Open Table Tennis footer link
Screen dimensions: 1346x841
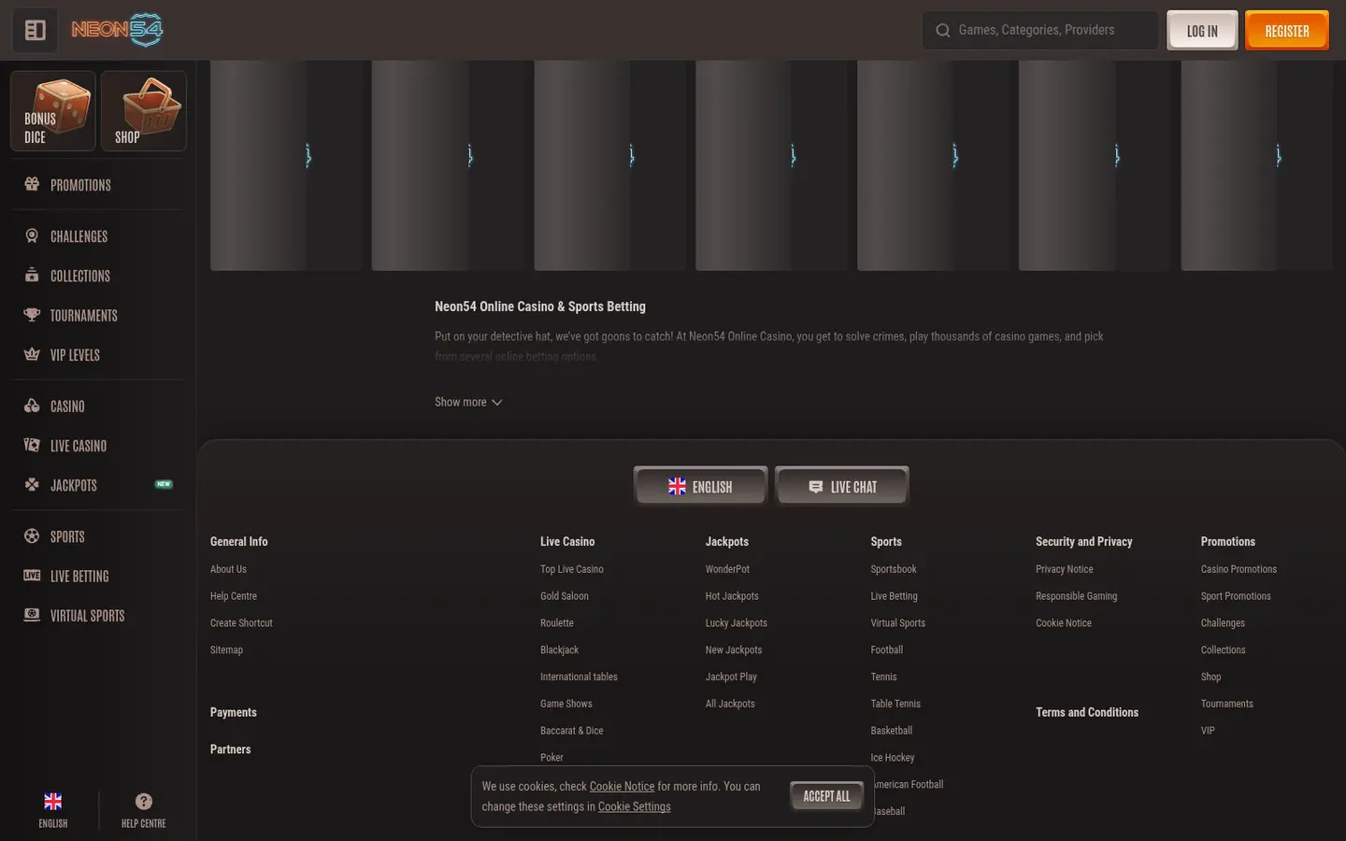coord(895,704)
